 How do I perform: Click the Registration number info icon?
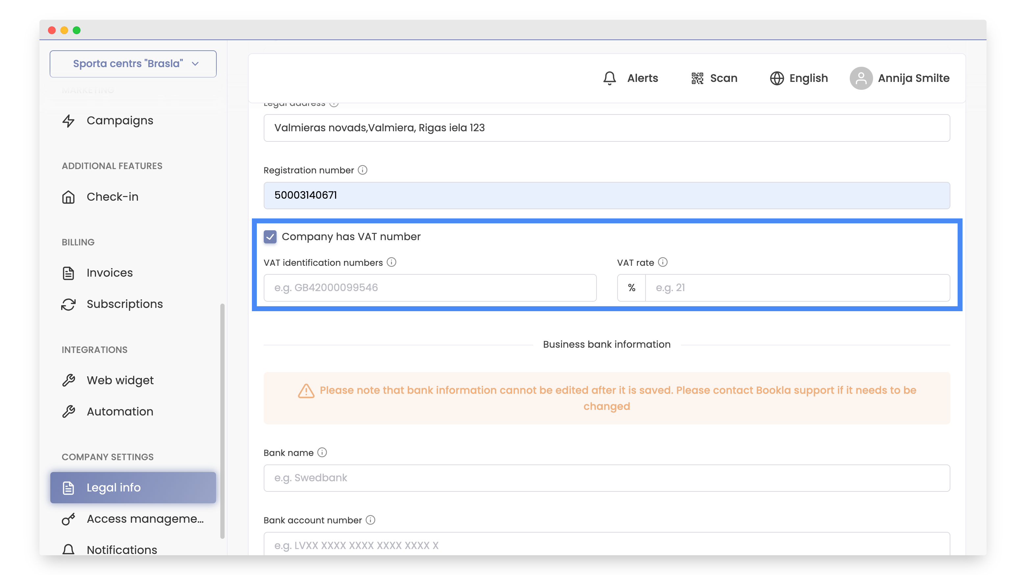click(362, 170)
